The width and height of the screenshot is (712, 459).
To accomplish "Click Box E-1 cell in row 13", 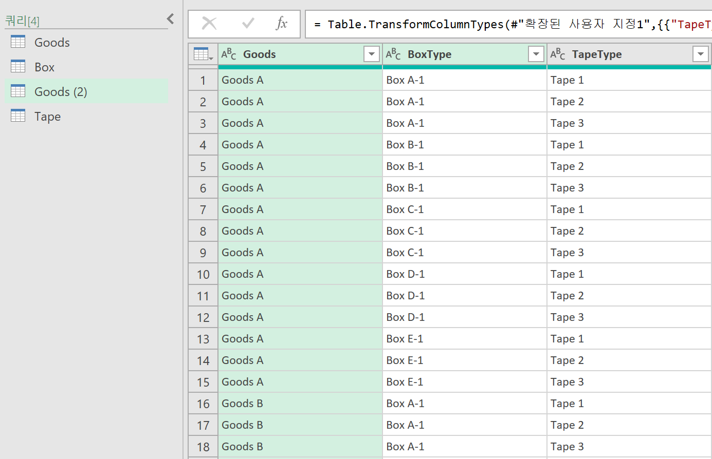I will [465, 339].
